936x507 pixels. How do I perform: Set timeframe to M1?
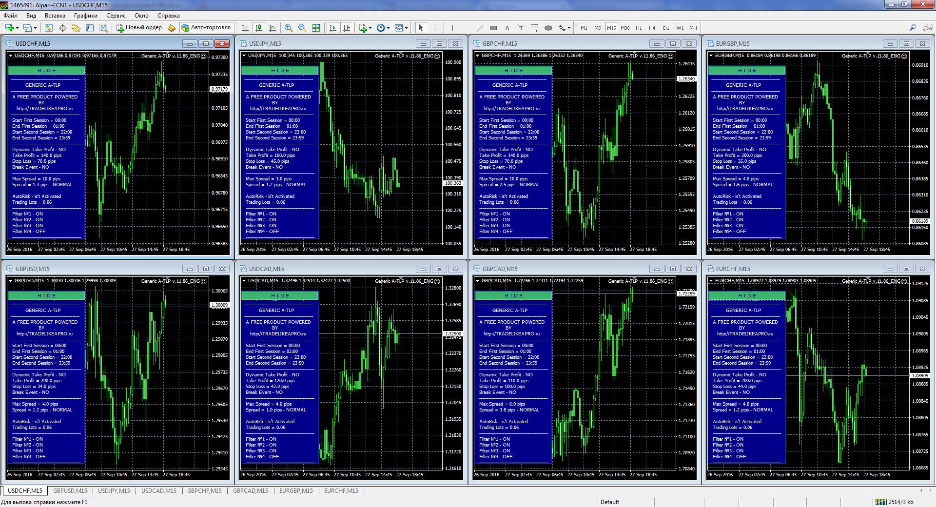[x=584, y=28]
